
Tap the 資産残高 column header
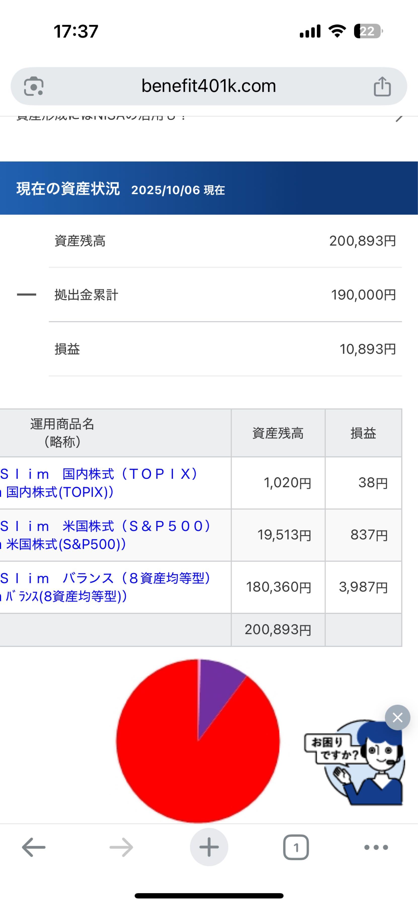pos(278,433)
